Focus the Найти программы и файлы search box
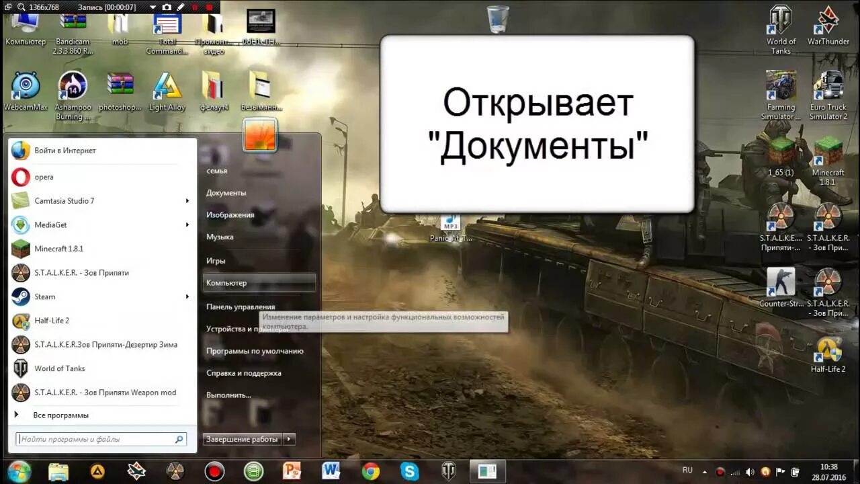The image size is (860, 484). point(101,439)
